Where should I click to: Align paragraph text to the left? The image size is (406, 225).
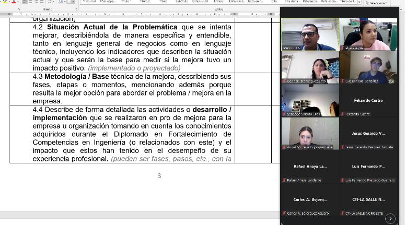(x=25, y=2)
